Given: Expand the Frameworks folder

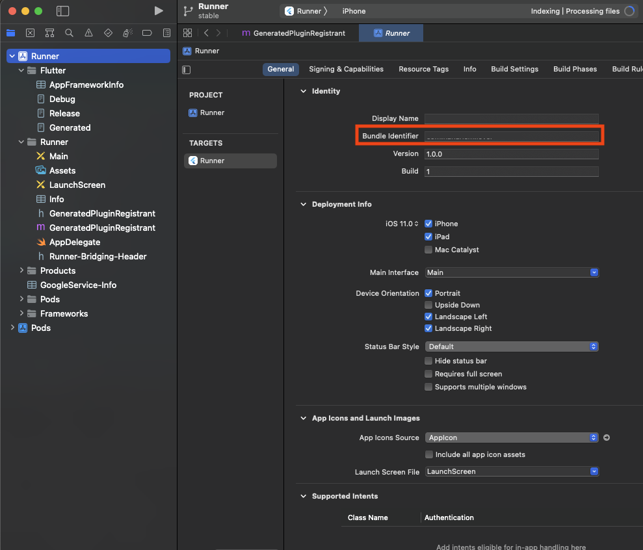Looking at the screenshot, I should pos(21,313).
